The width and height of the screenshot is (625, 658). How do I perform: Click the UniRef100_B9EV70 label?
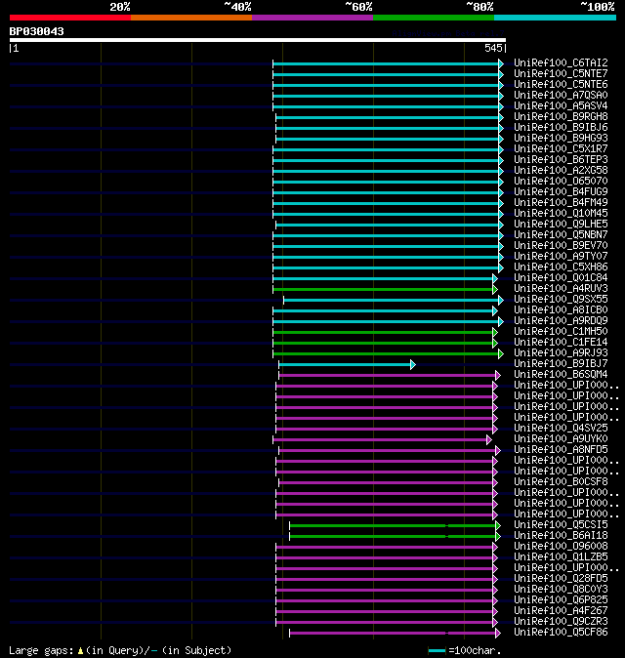[561, 245]
